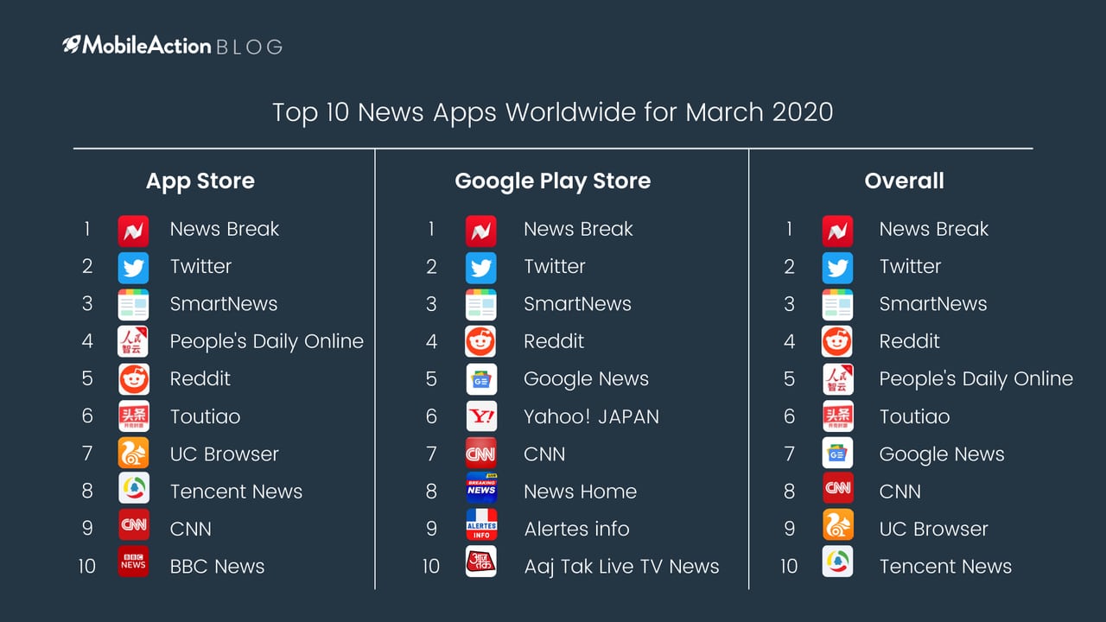Click Tencent News text in Overall column

[945, 567]
